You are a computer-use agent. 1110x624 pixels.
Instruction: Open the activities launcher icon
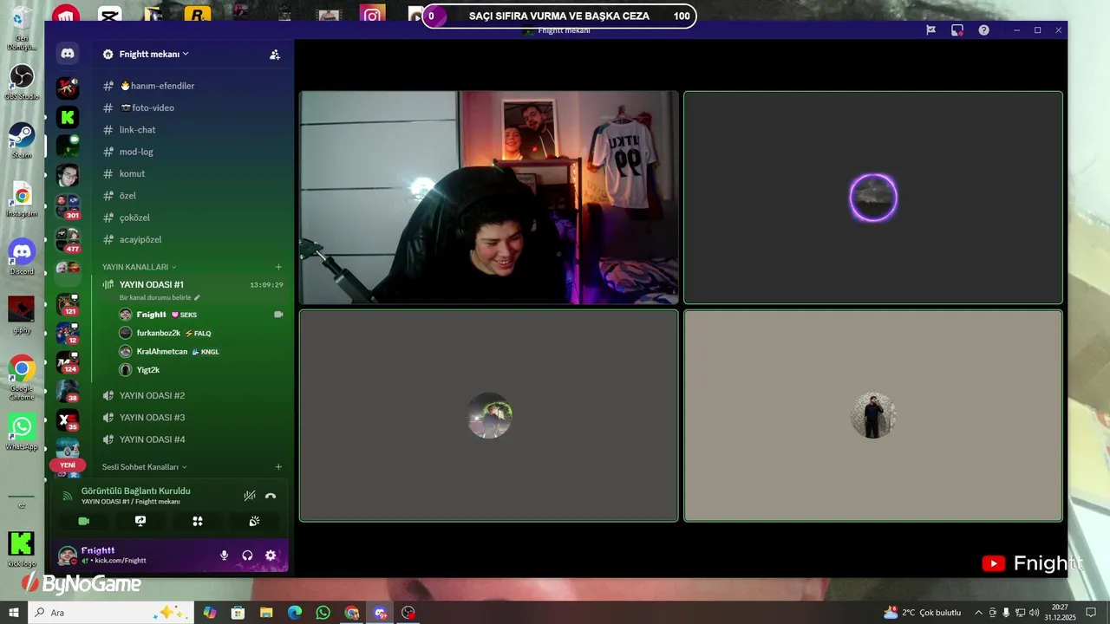pyautogui.click(x=198, y=521)
